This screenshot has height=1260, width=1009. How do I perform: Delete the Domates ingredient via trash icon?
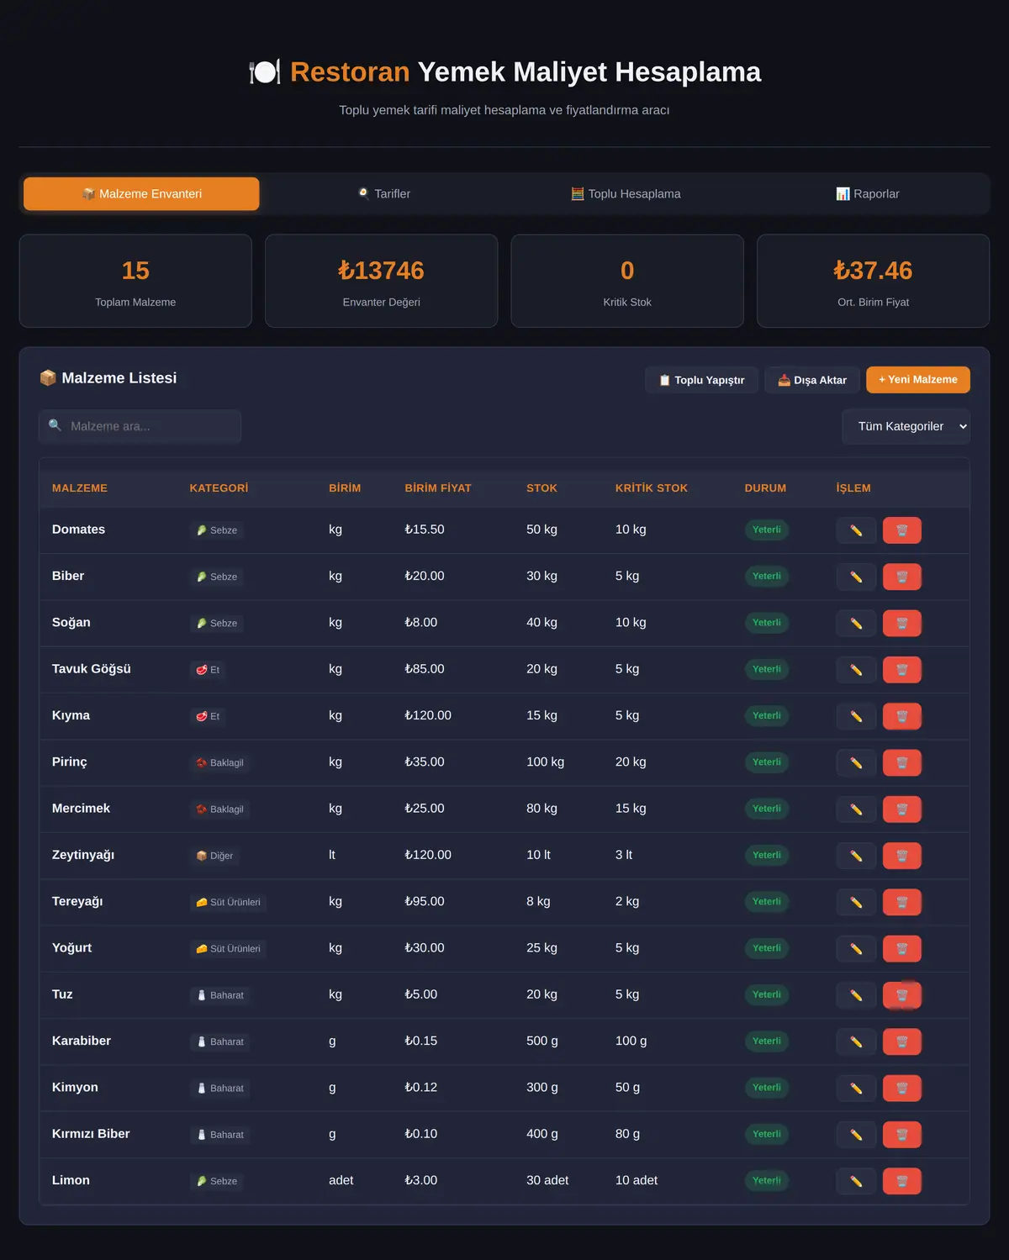pos(902,530)
